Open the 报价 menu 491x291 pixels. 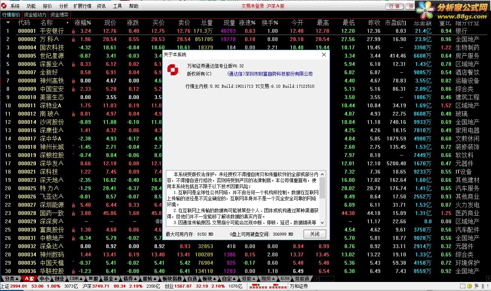(x=48, y=6)
